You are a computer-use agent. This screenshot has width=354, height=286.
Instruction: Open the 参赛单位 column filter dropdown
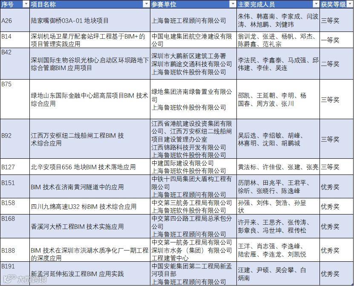pos(233,4)
